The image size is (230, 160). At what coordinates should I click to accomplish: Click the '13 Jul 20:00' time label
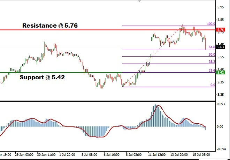(x=179, y=155)
